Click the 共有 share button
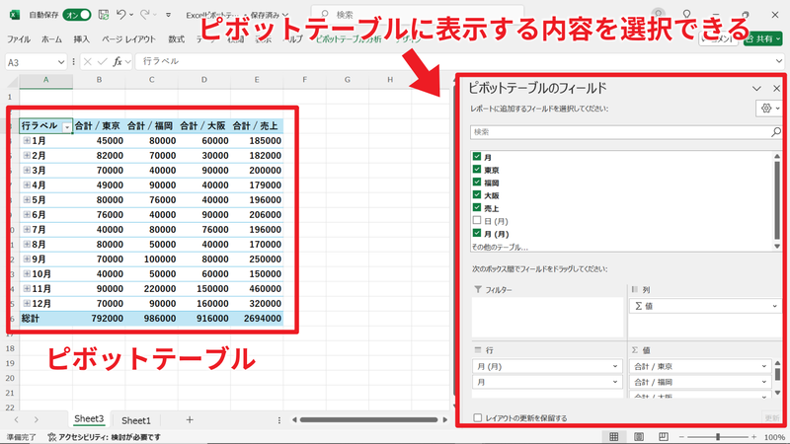This screenshot has height=444, width=790. [762, 38]
